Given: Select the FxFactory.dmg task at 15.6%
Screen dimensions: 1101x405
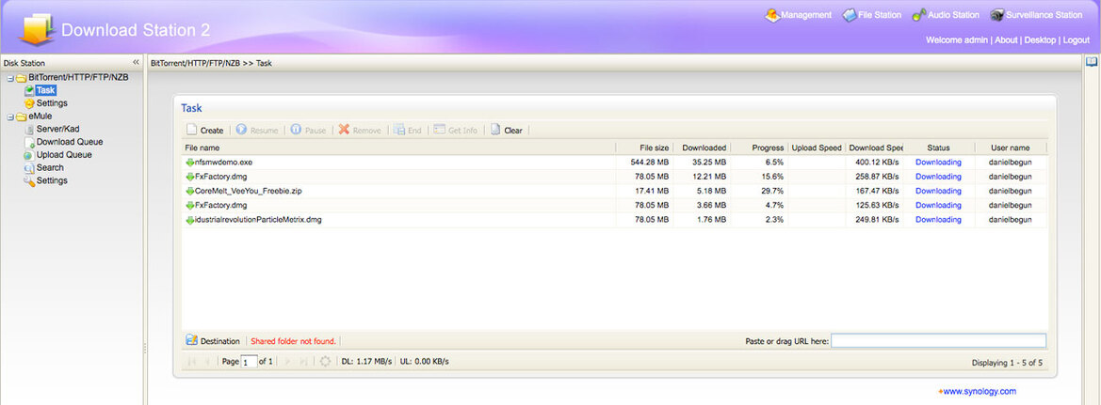Looking at the screenshot, I should point(614,177).
